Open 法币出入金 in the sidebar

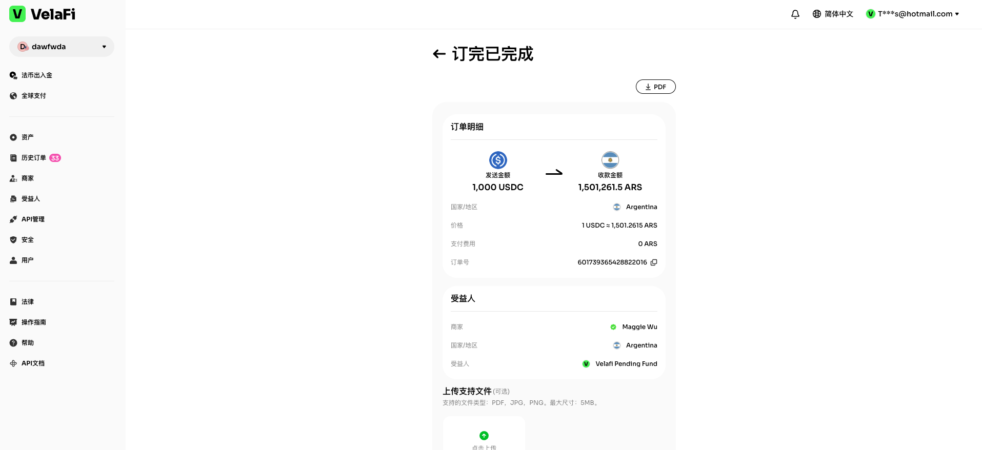tap(36, 75)
